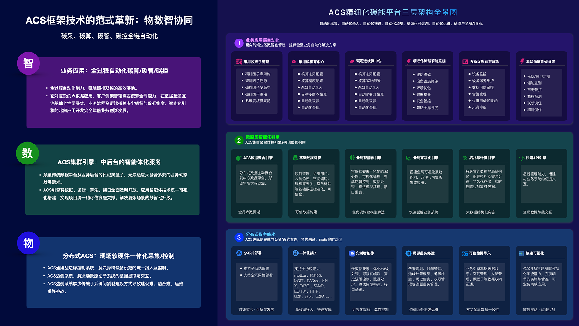
Task: Select 算法全局寻优 list item
Action: pyautogui.click(x=427, y=108)
